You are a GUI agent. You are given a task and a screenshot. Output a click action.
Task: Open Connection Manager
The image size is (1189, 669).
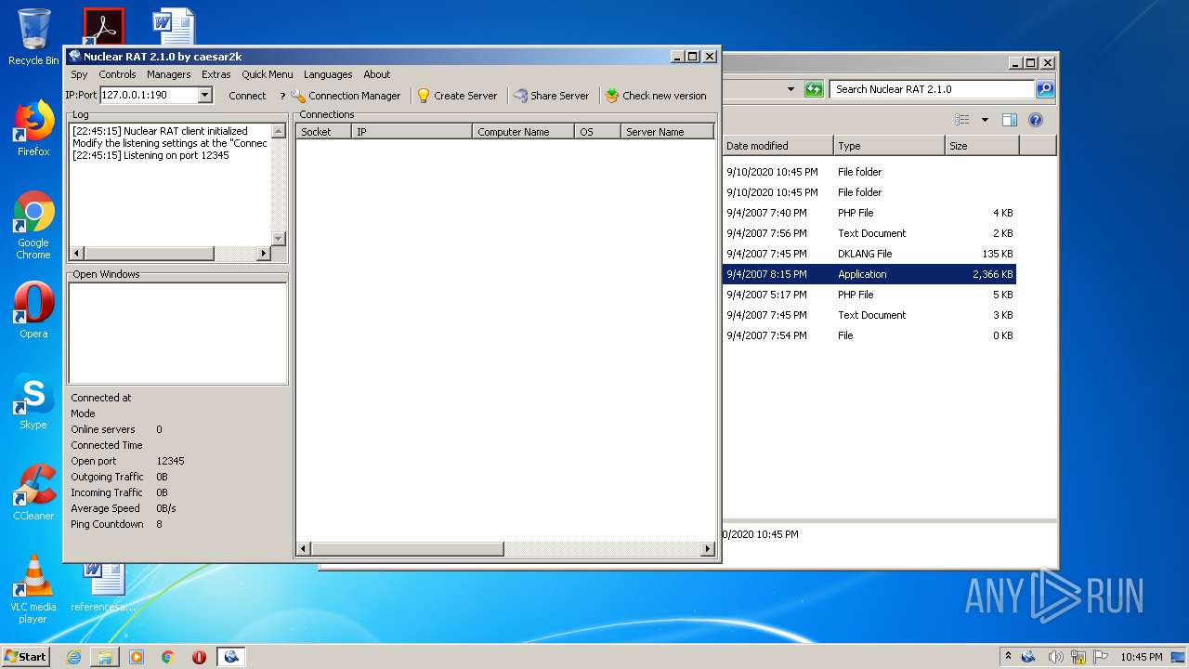pos(346,96)
